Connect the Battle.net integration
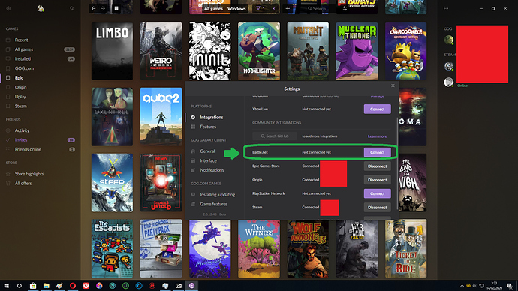 pyautogui.click(x=378, y=152)
